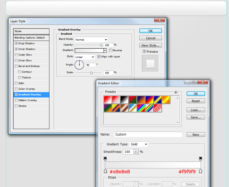Open the gradient picker dropdown arrow
This screenshot has height=187, width=229.
pos(105,51)
